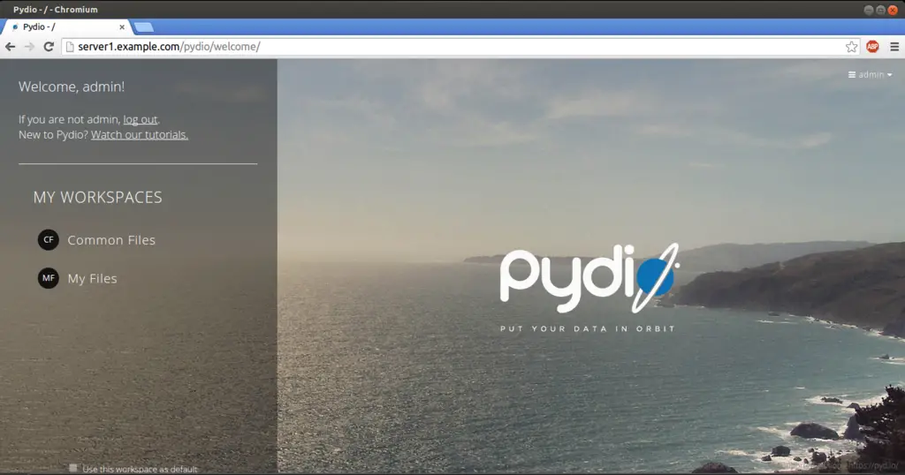Click the Pydio logo in center

point(588,278)
